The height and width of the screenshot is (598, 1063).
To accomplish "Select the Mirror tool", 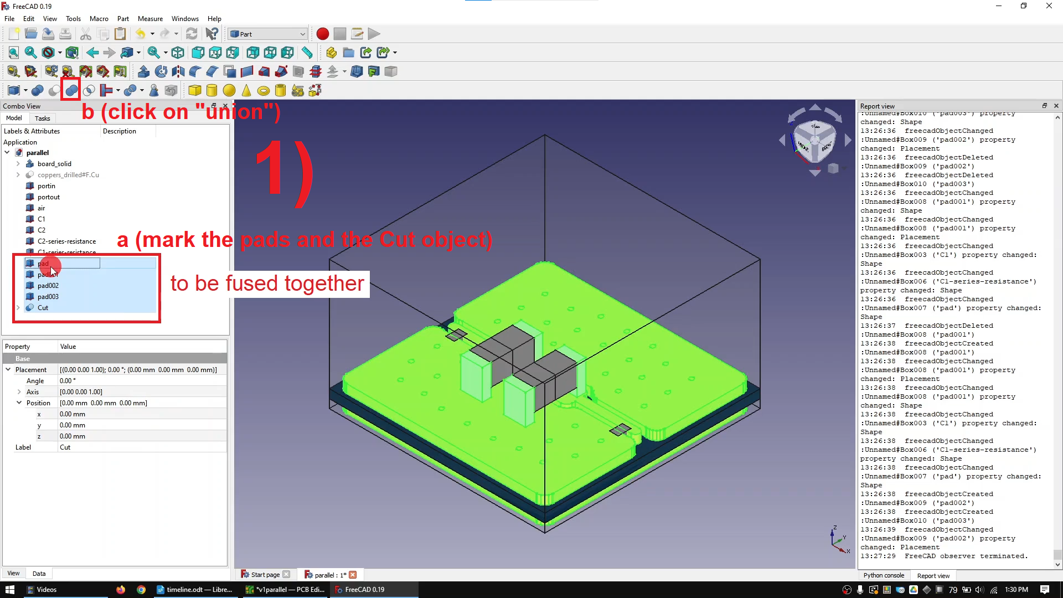I will coord(178,71).
